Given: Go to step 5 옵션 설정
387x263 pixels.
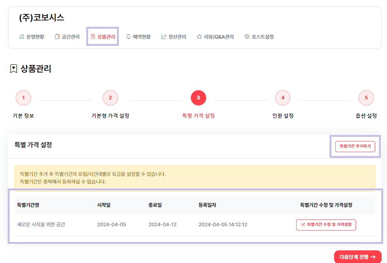Looking at the screenshot, I should point(366,98).
